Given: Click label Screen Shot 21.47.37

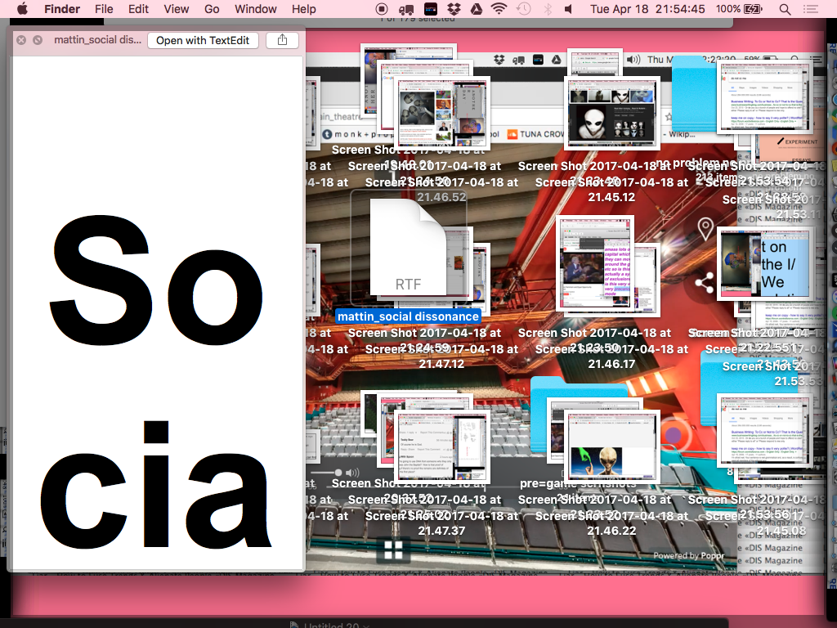Looking at the screenshot, I should click(441, 523).
